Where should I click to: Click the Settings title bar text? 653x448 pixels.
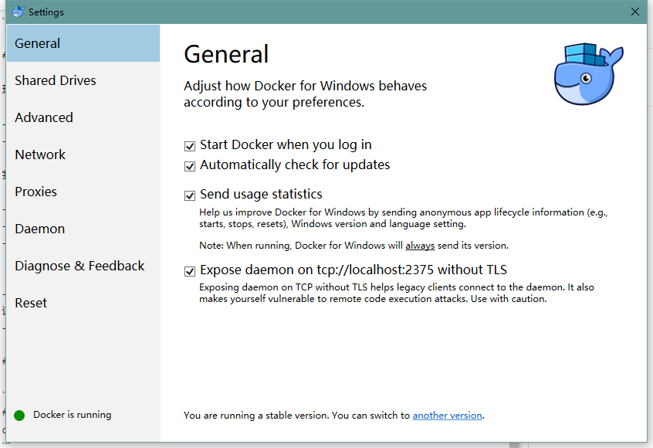45,12
